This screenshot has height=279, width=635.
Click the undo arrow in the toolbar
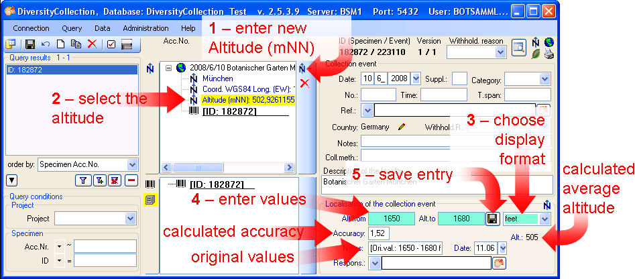click(x=46, y=44)
